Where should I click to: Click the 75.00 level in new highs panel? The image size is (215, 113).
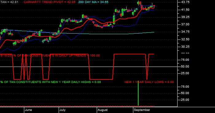click(x=185, y=87)
